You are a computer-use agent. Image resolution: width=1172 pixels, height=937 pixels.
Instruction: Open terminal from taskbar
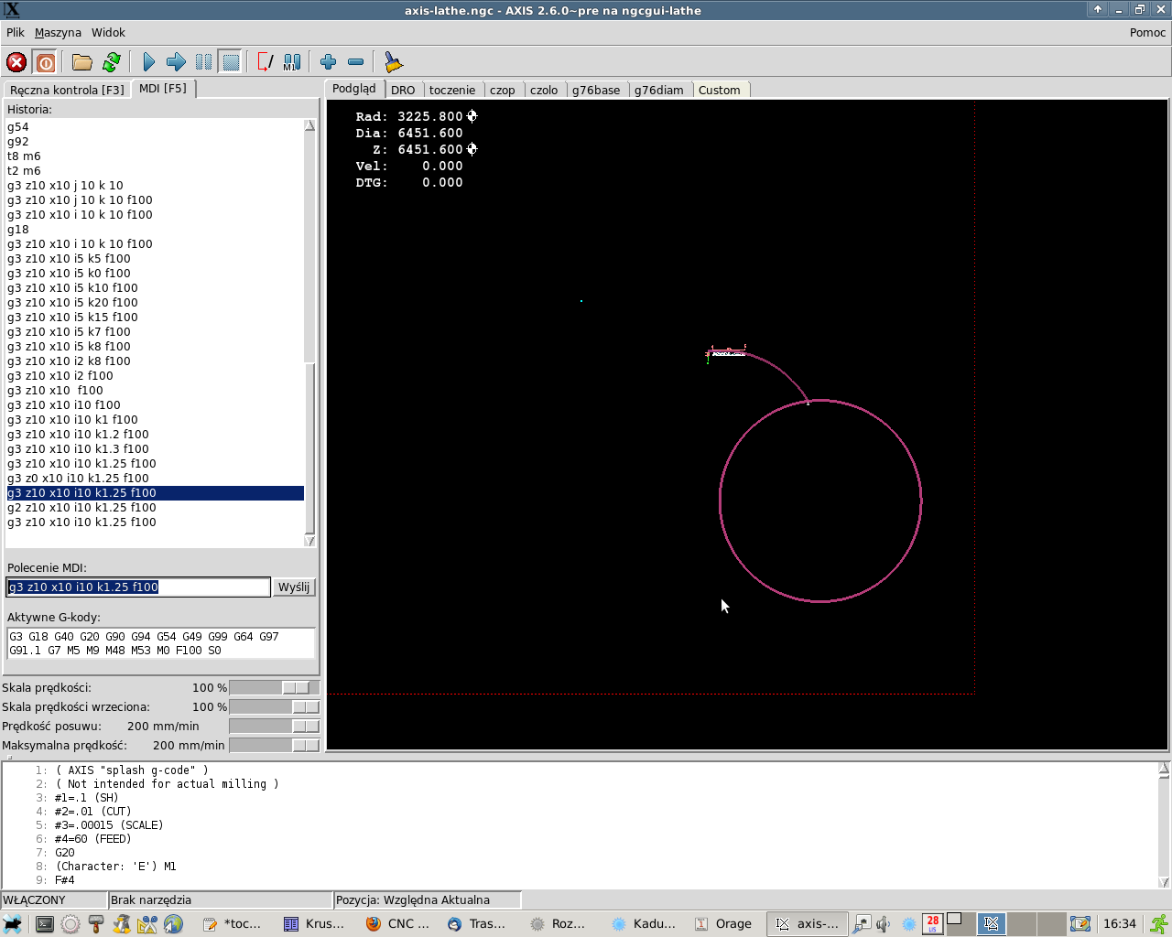coord(44,924)
